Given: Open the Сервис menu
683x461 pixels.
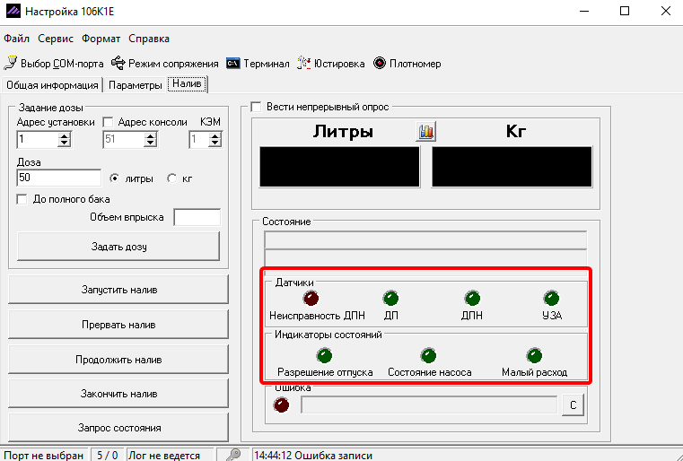Looking at the screenshot, I should [56, 39].
